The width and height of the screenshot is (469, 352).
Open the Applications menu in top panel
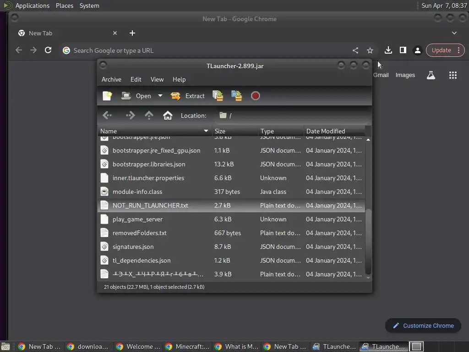tap(33, 5)
